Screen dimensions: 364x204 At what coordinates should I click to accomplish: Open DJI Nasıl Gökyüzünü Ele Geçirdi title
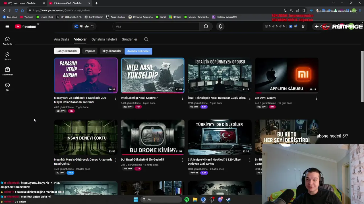coord(142,160)
